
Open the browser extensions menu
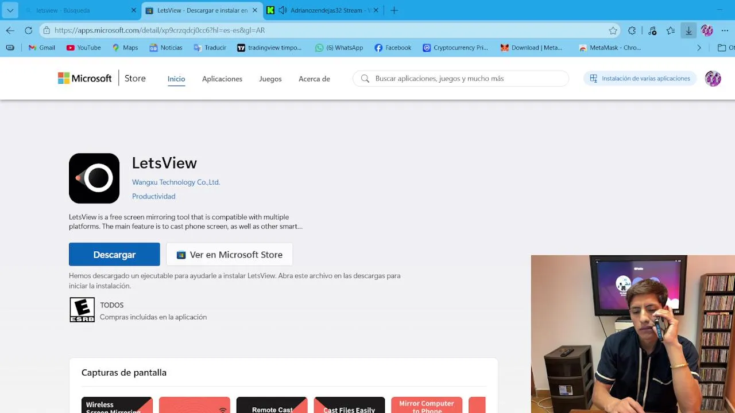(x=632, y=30)
